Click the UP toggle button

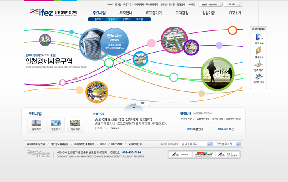pos(143,103)
